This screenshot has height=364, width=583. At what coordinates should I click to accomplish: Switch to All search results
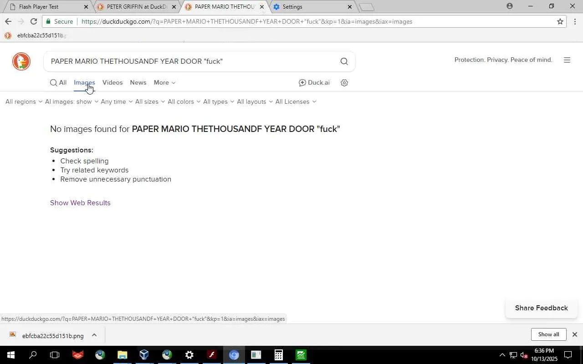58,83
